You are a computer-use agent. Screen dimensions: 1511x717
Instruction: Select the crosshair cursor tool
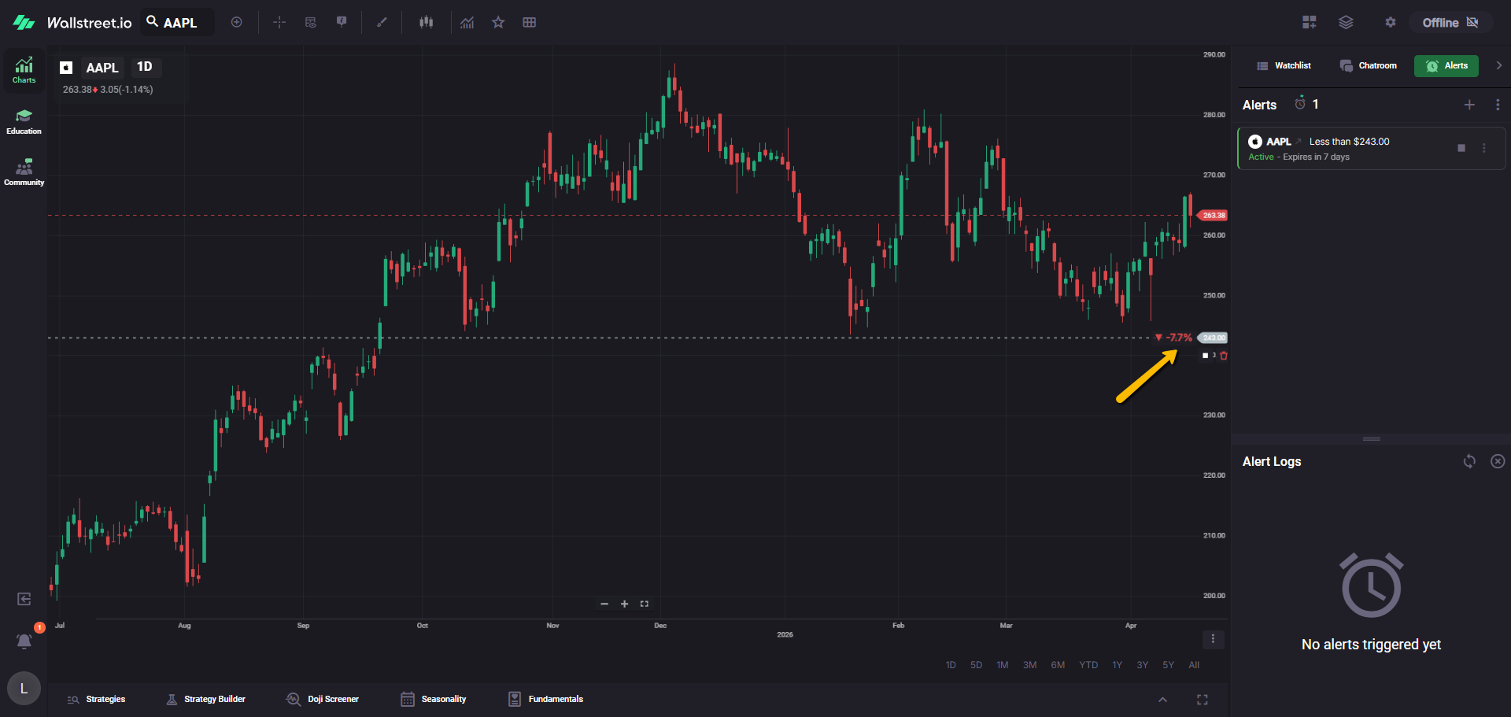click(x=279, y=23)
